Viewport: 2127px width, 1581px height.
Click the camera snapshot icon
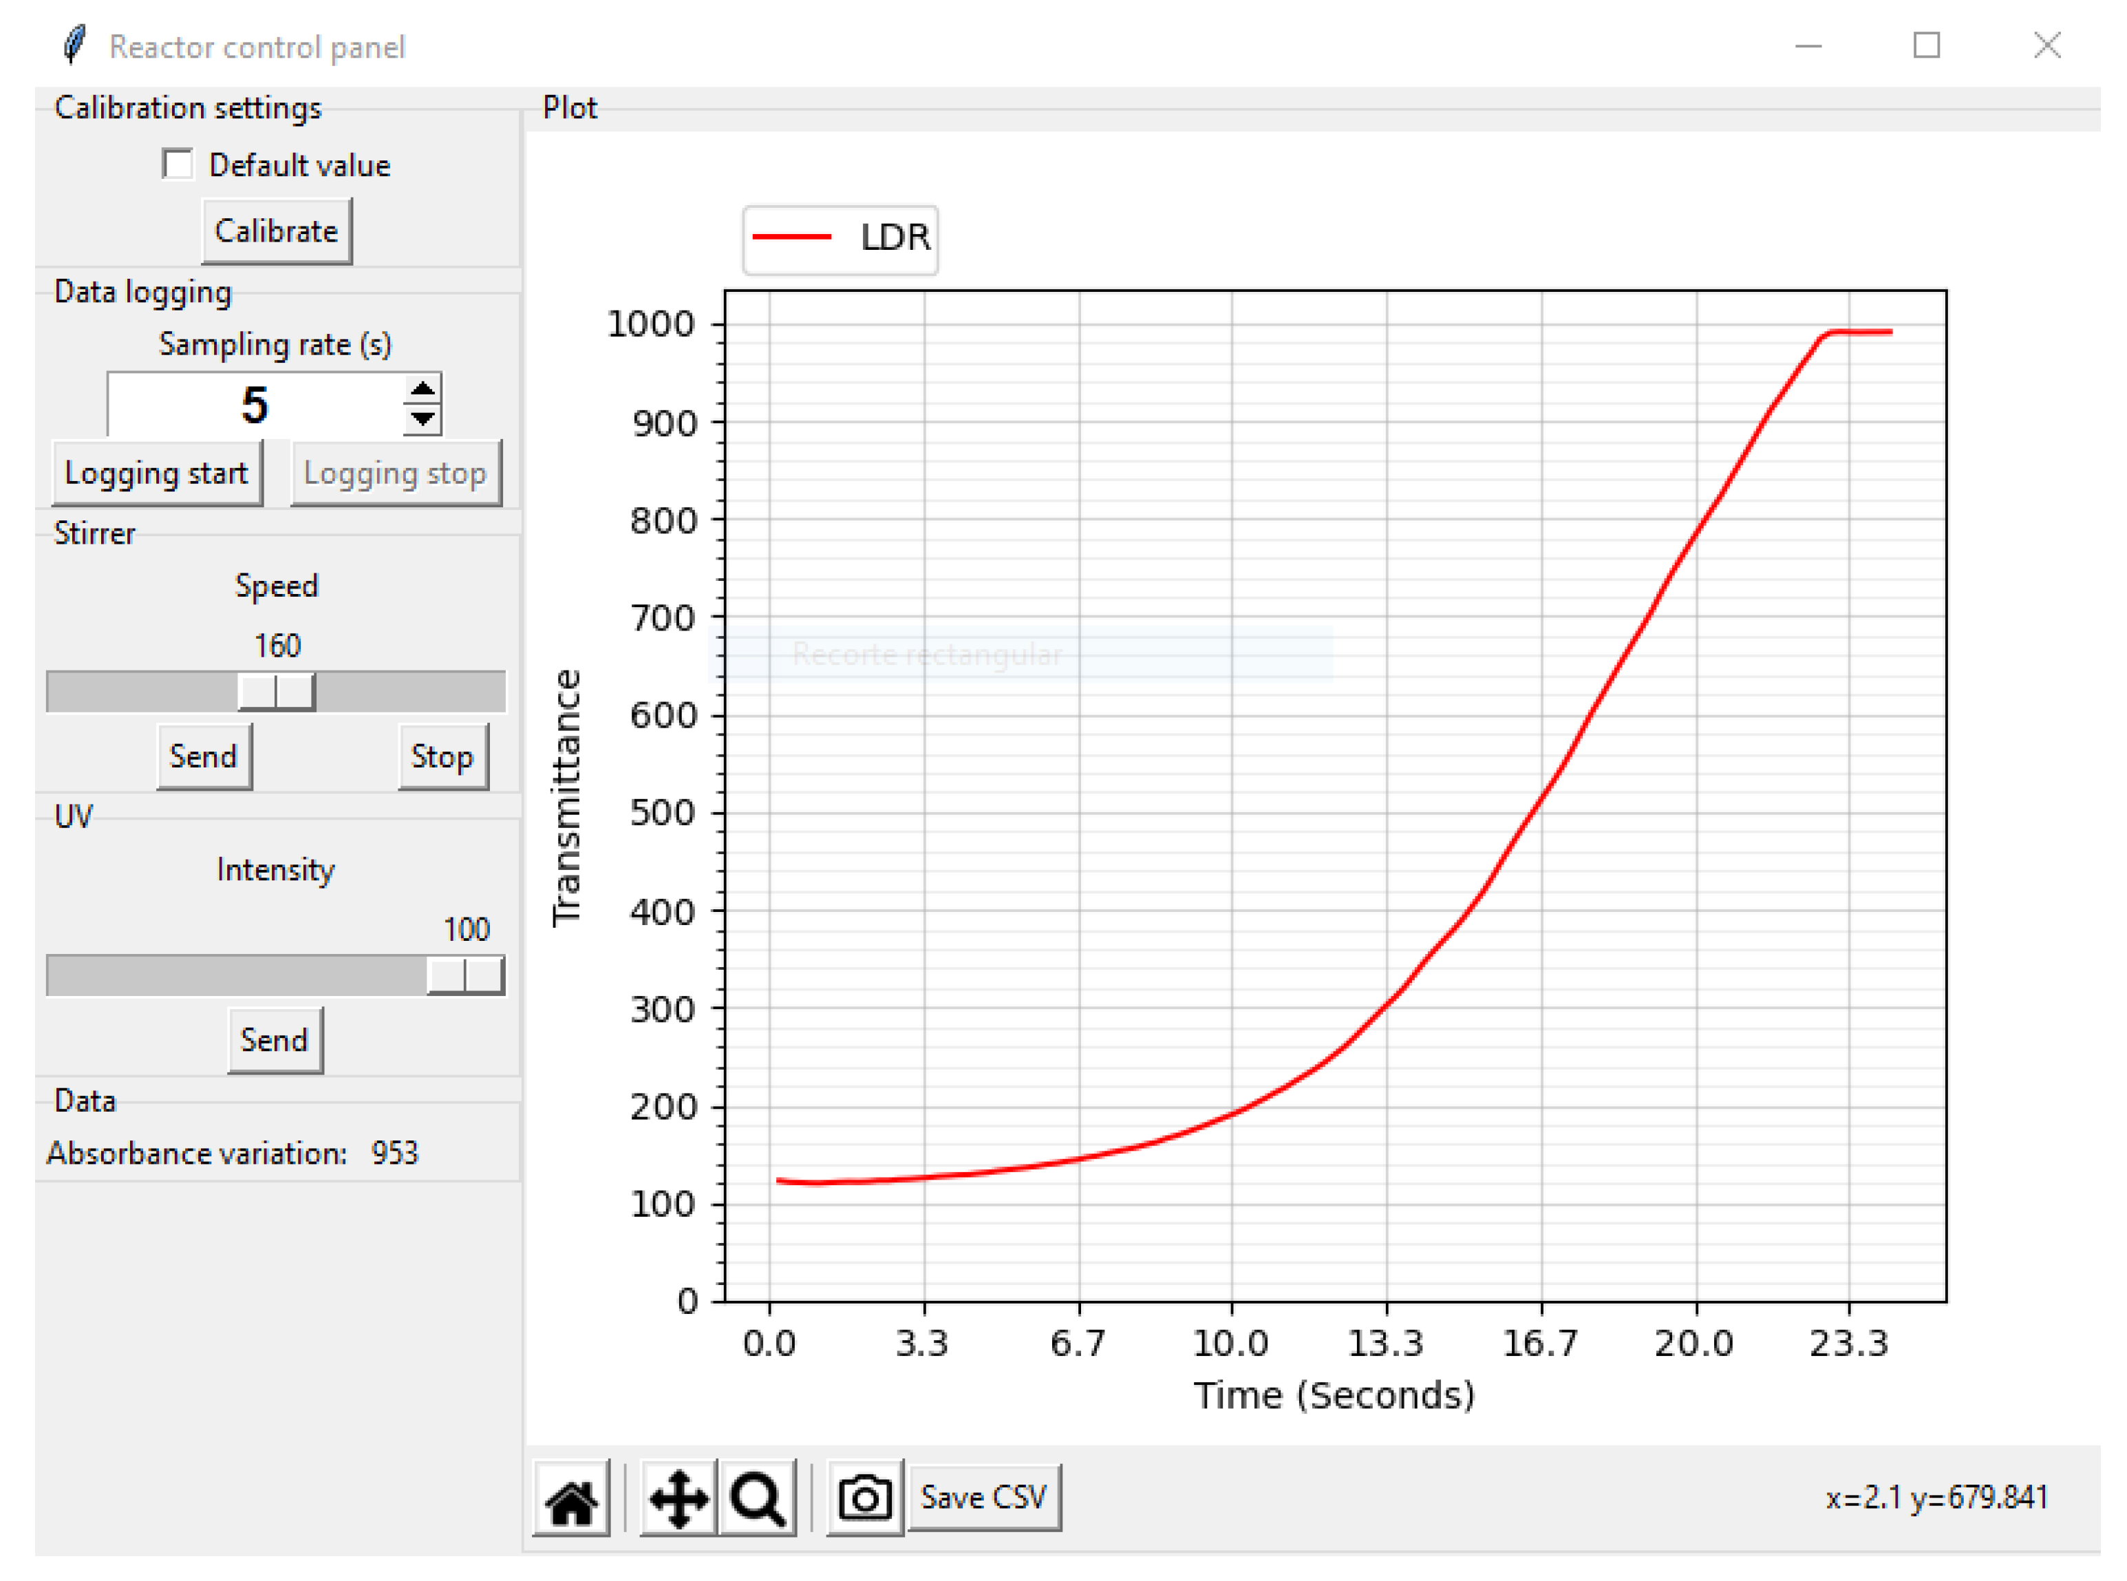coord(864,1498)
